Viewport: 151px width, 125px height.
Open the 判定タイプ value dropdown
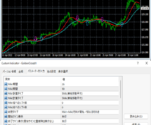click(x=90, y=112)
